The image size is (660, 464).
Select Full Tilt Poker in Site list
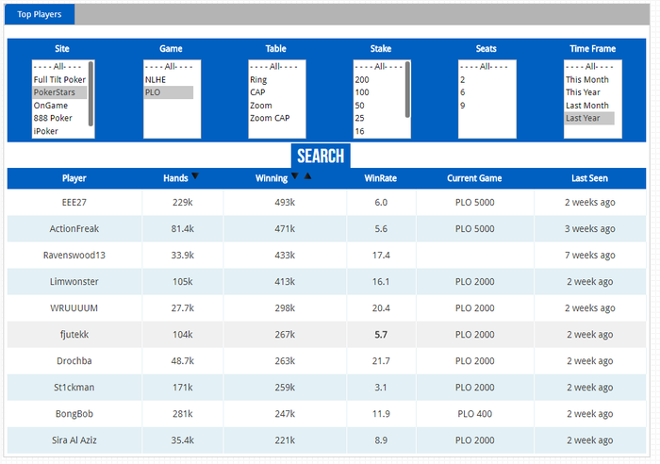click(59, 79)
